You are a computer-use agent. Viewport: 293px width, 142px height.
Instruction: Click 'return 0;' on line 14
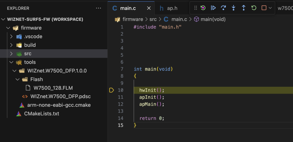pyautogui.click(x=152, y=118)
